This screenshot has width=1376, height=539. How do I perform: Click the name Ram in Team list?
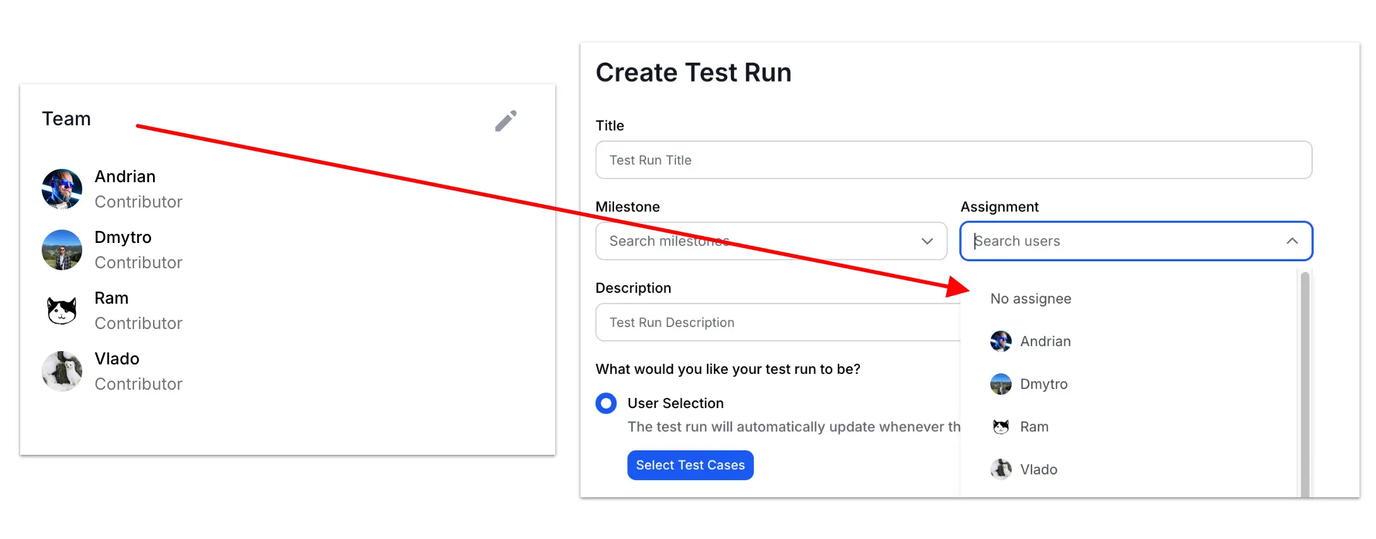(x=111, y=298)
